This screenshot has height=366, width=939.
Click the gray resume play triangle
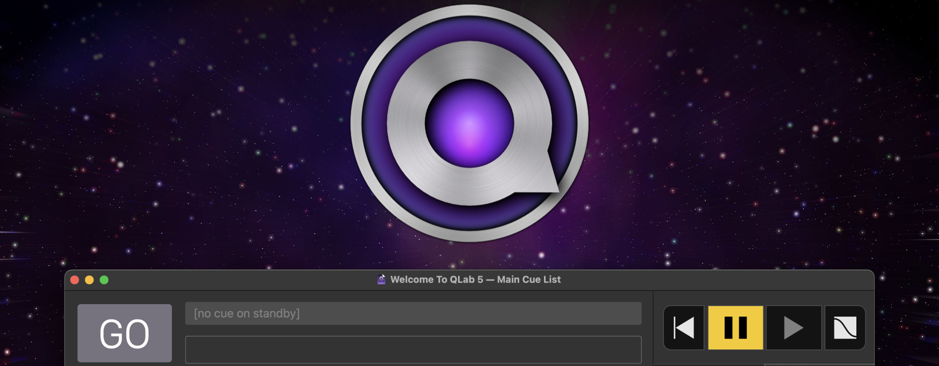pyautogui.click(x=793, y=328)
